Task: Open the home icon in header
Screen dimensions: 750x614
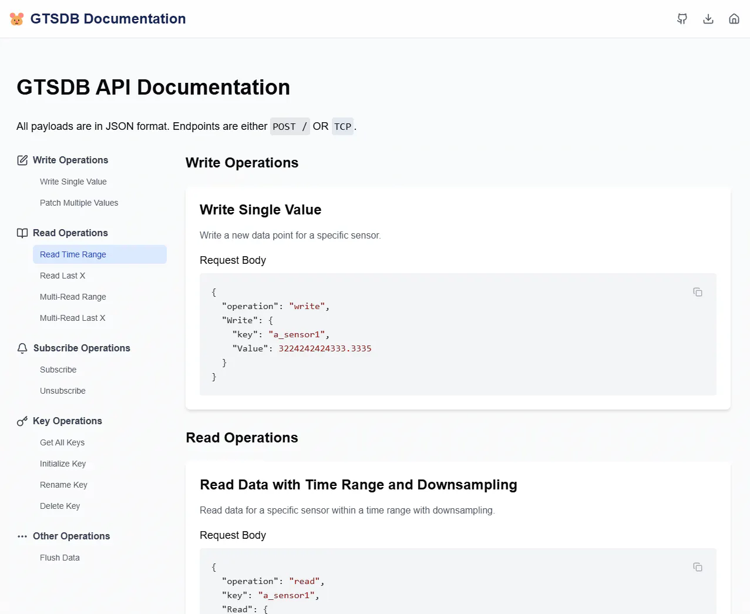Action: tap(734, 19)
